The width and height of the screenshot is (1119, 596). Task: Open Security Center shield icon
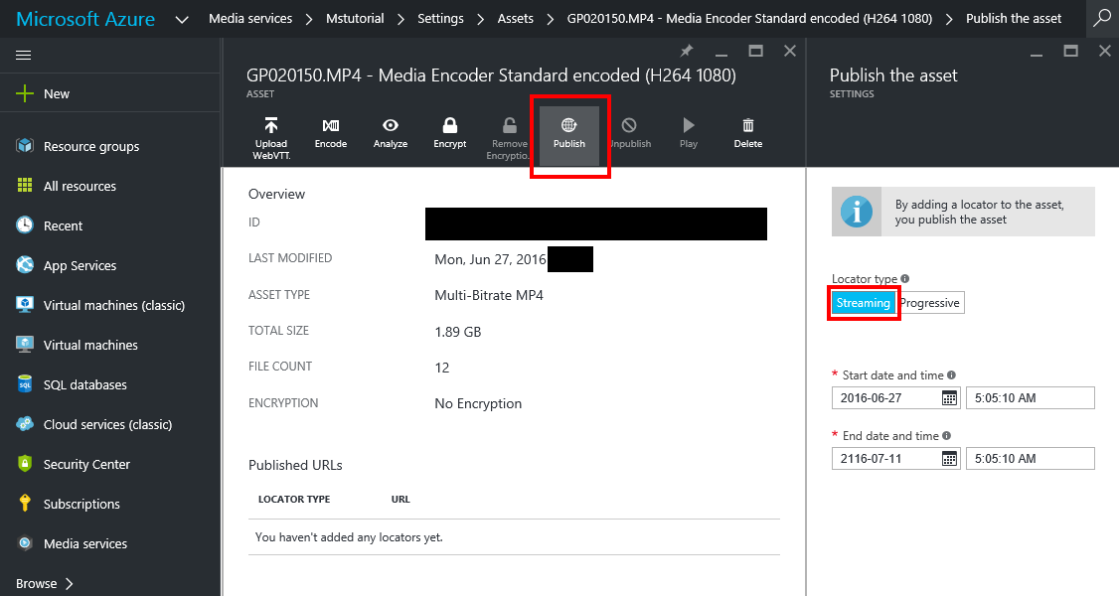pyautogui.click(x=25, y=464)
